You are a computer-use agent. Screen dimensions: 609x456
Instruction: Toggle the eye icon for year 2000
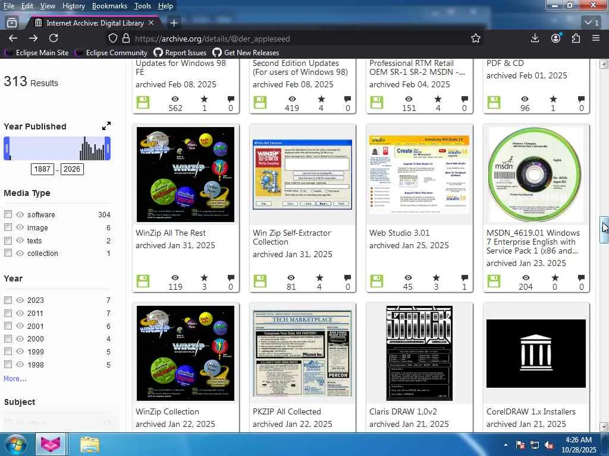pyautogui.click(x=20, y=338)
